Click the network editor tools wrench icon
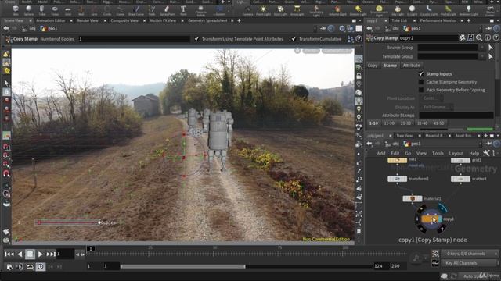Viewport: 501px width, 281px height. coord(486,153)
